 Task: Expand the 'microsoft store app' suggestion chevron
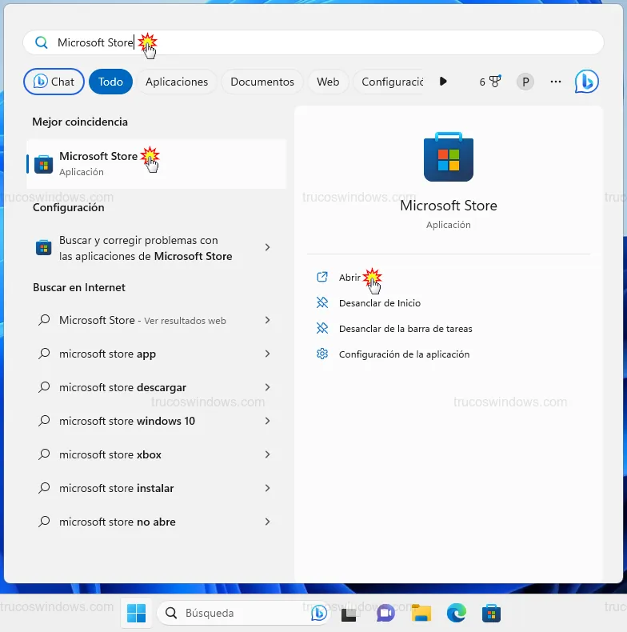[x=267, y=354]
